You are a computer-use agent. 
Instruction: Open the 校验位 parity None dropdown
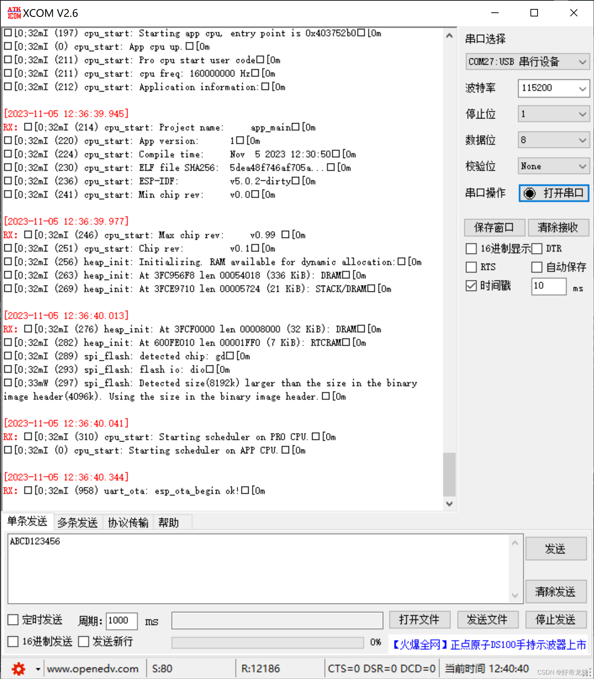554,166
